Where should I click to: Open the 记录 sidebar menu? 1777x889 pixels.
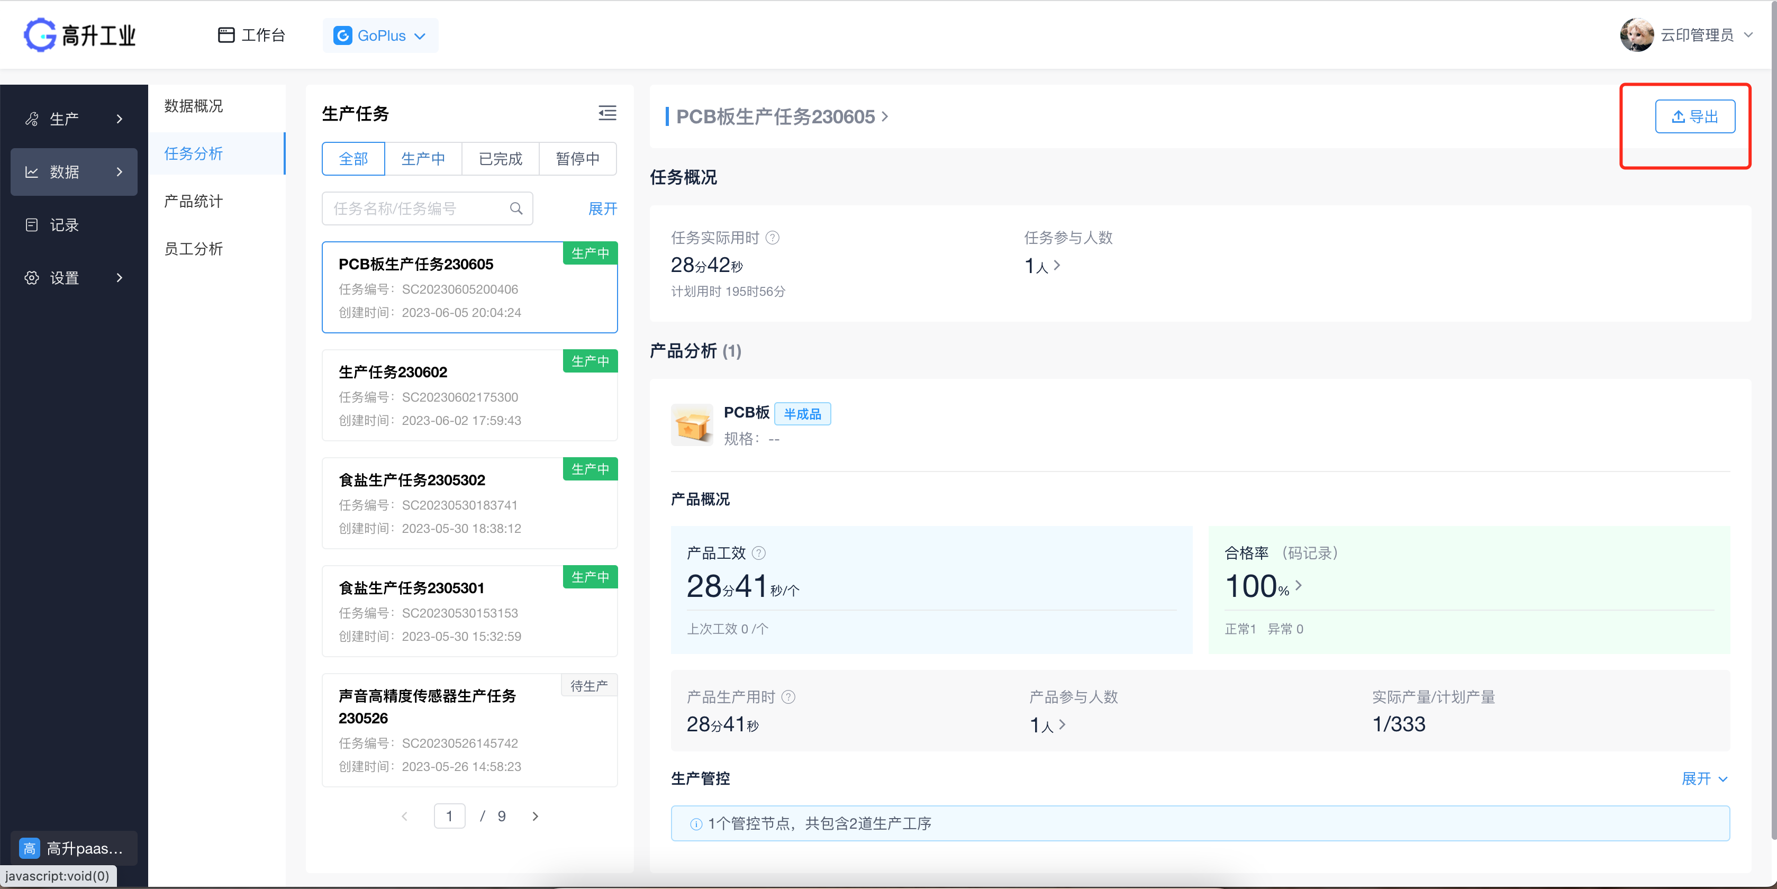point(74,225)
